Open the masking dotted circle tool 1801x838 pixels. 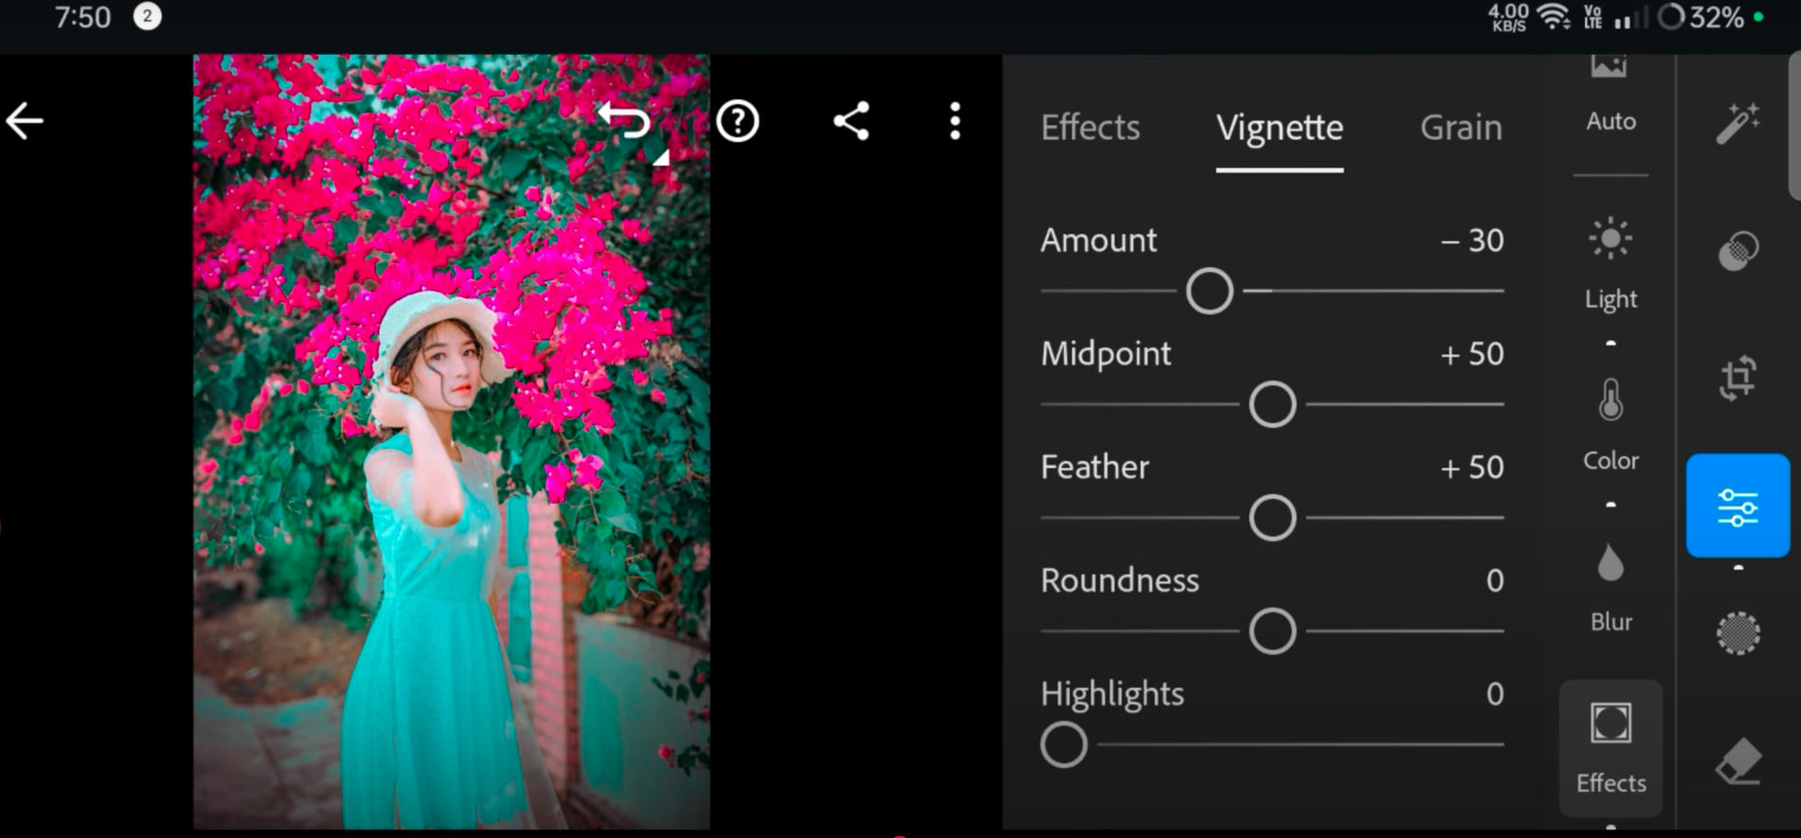pos(1738,633)
